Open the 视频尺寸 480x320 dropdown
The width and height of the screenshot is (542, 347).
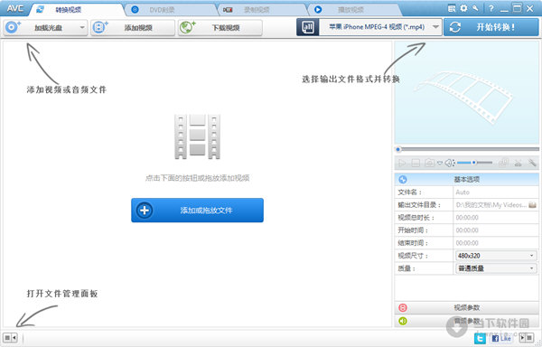[496, 256]
